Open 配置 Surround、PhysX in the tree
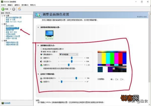The image size is (151, 106). tap(14, 22)
